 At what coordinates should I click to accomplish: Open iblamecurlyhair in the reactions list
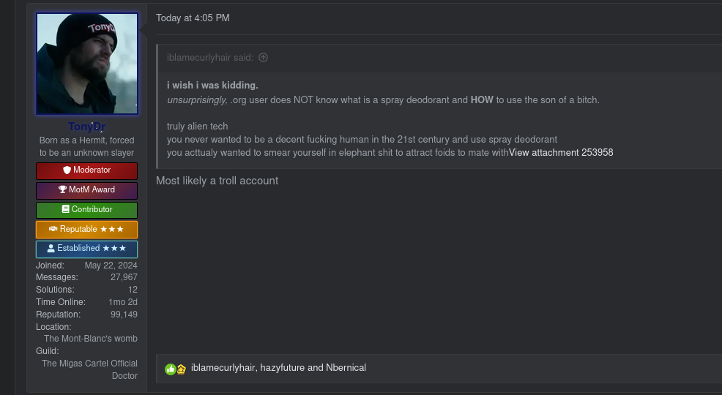[223, 368]
